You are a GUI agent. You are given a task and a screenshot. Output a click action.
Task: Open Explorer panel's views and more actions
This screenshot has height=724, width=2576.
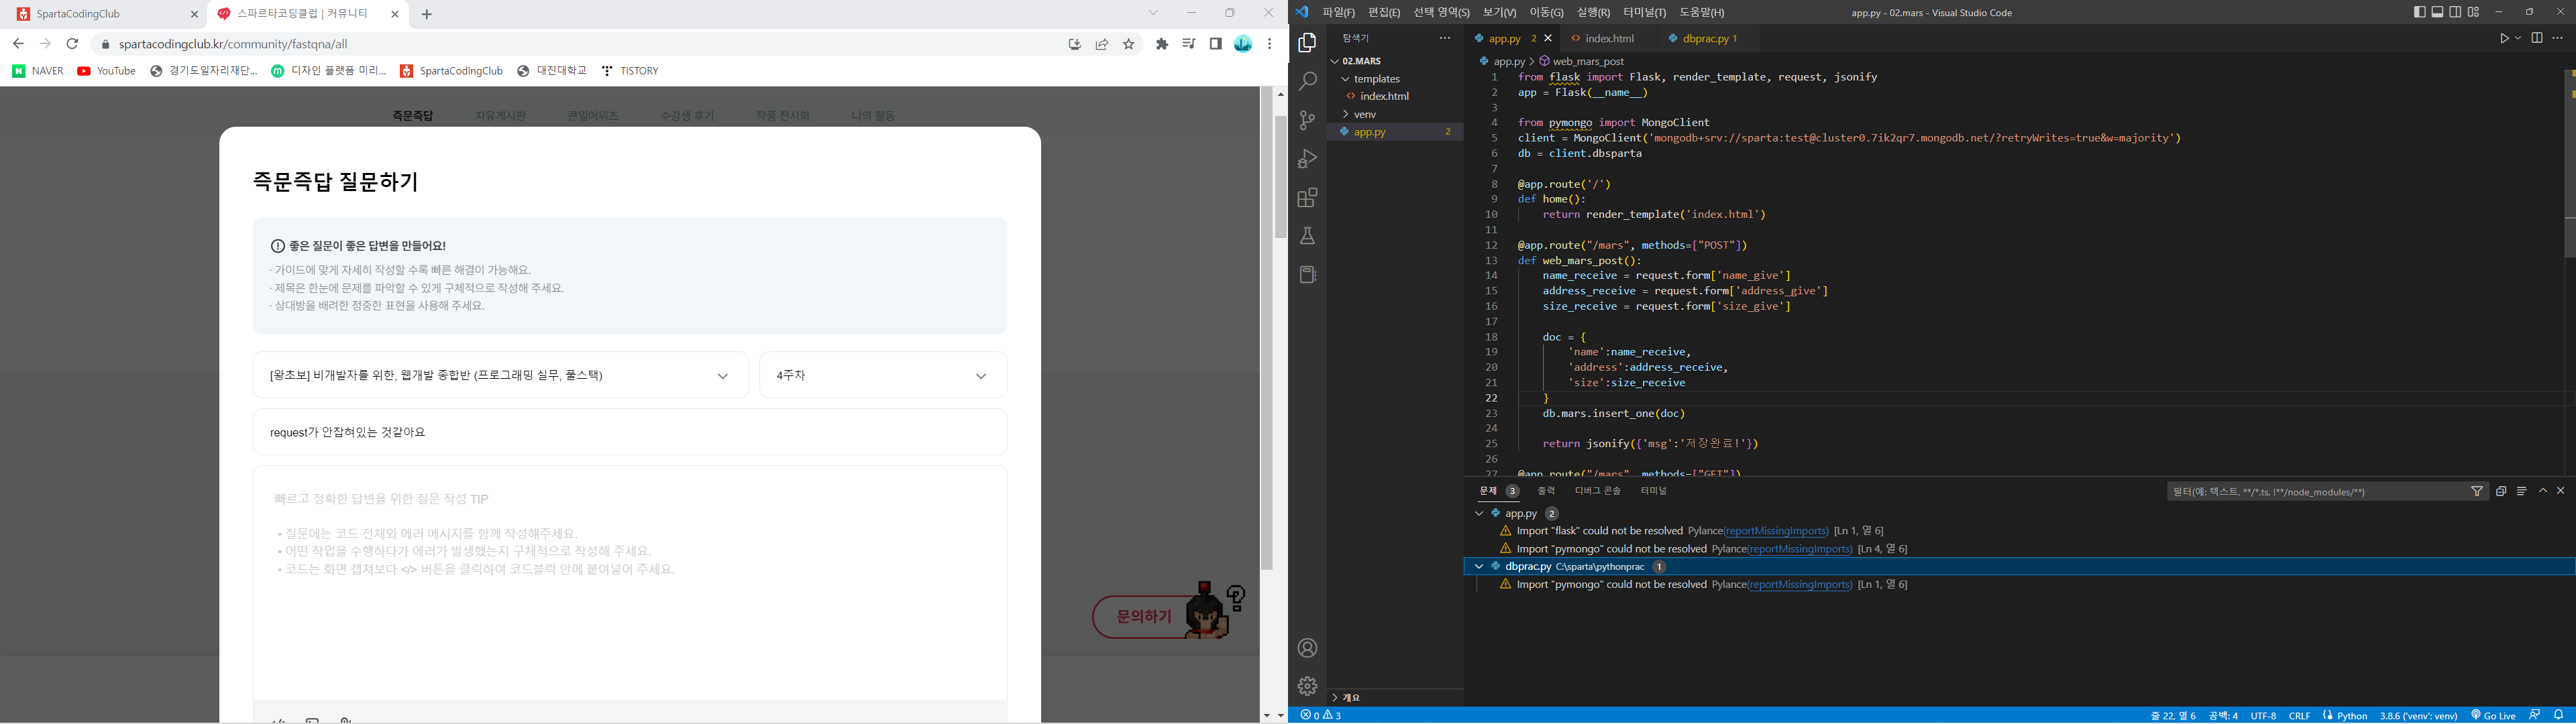tap(1445, 38)
